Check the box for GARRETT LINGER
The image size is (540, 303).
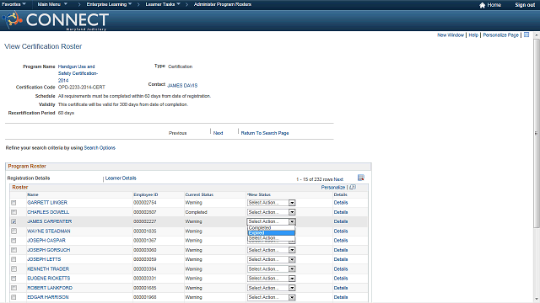tap(13, 203)
